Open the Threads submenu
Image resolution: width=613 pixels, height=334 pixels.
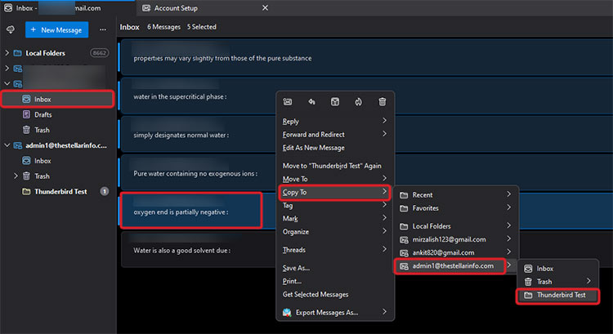tap(335, 250)
